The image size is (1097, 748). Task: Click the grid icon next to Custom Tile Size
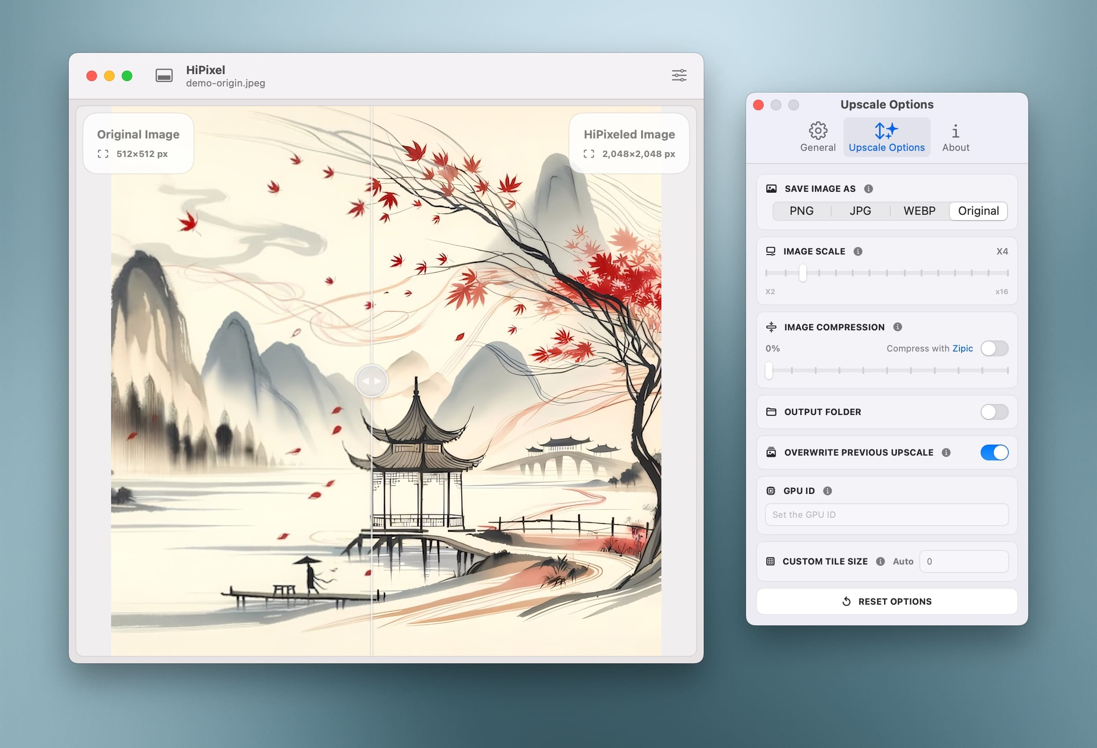771,561
